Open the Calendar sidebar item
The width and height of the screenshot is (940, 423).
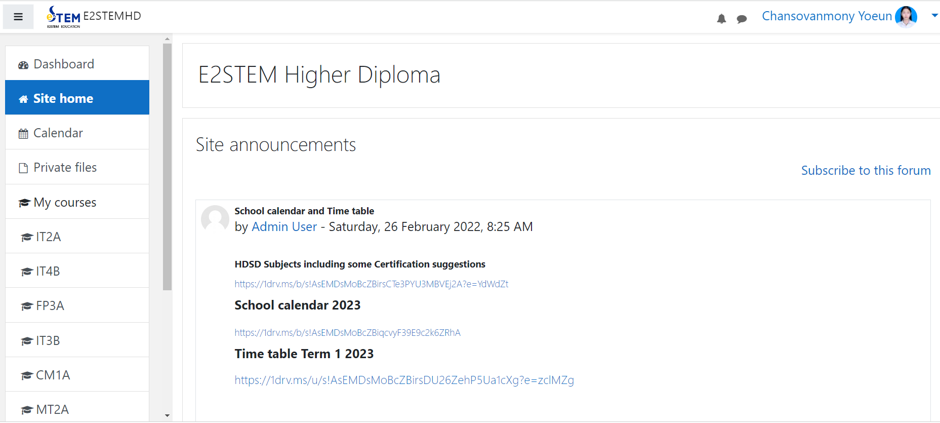point(58,133)
